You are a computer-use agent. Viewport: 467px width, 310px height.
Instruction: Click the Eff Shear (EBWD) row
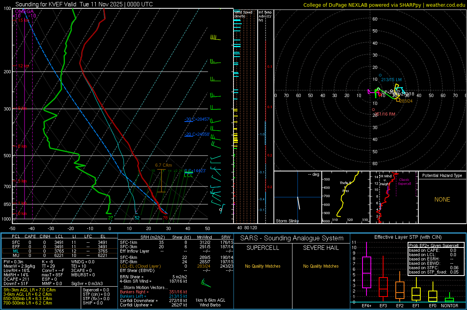177,270
